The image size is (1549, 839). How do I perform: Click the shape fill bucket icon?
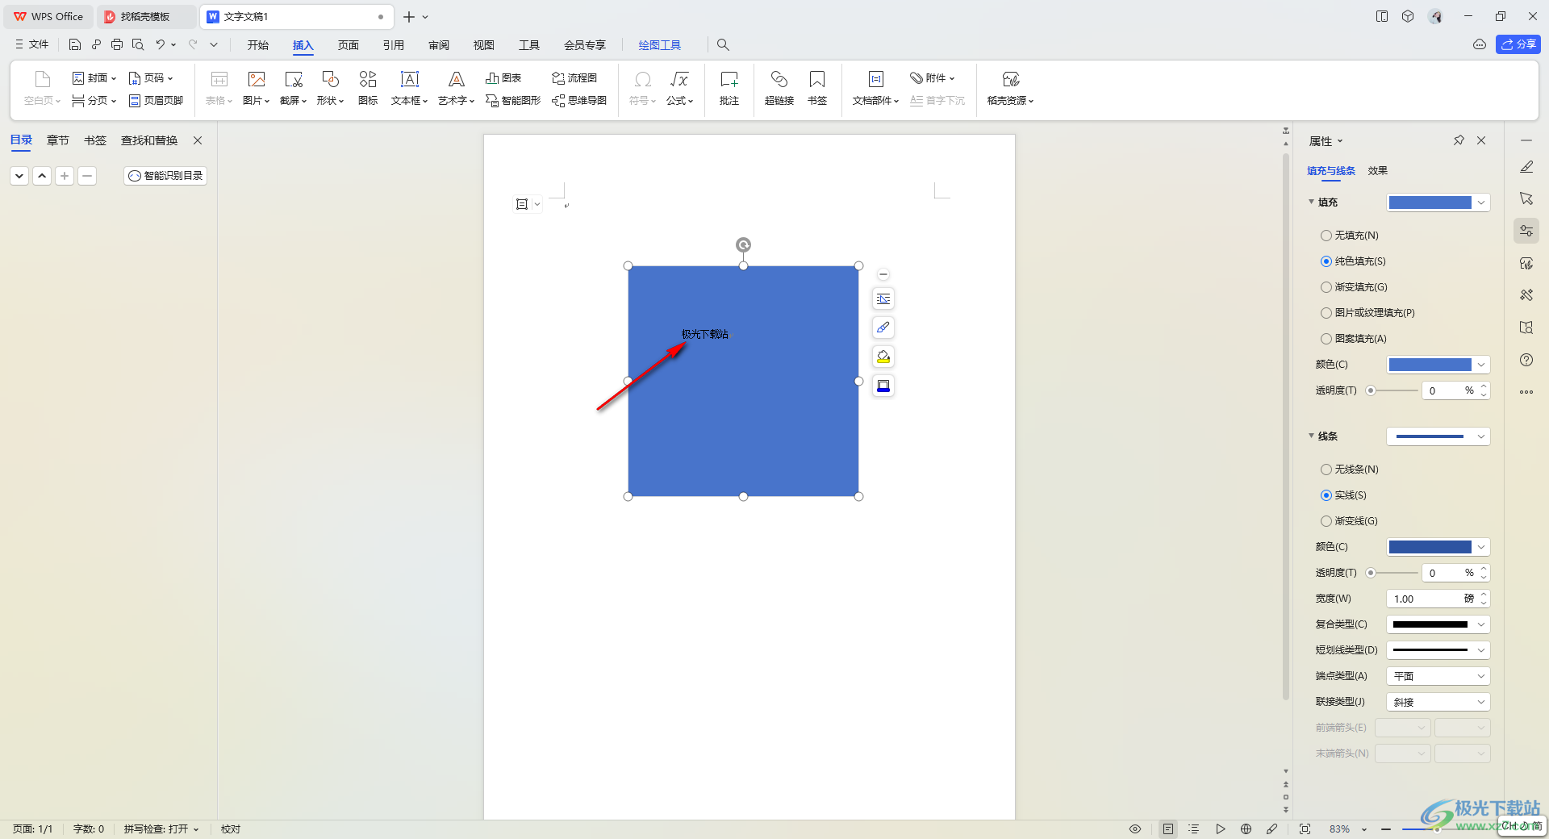[883, 357]
